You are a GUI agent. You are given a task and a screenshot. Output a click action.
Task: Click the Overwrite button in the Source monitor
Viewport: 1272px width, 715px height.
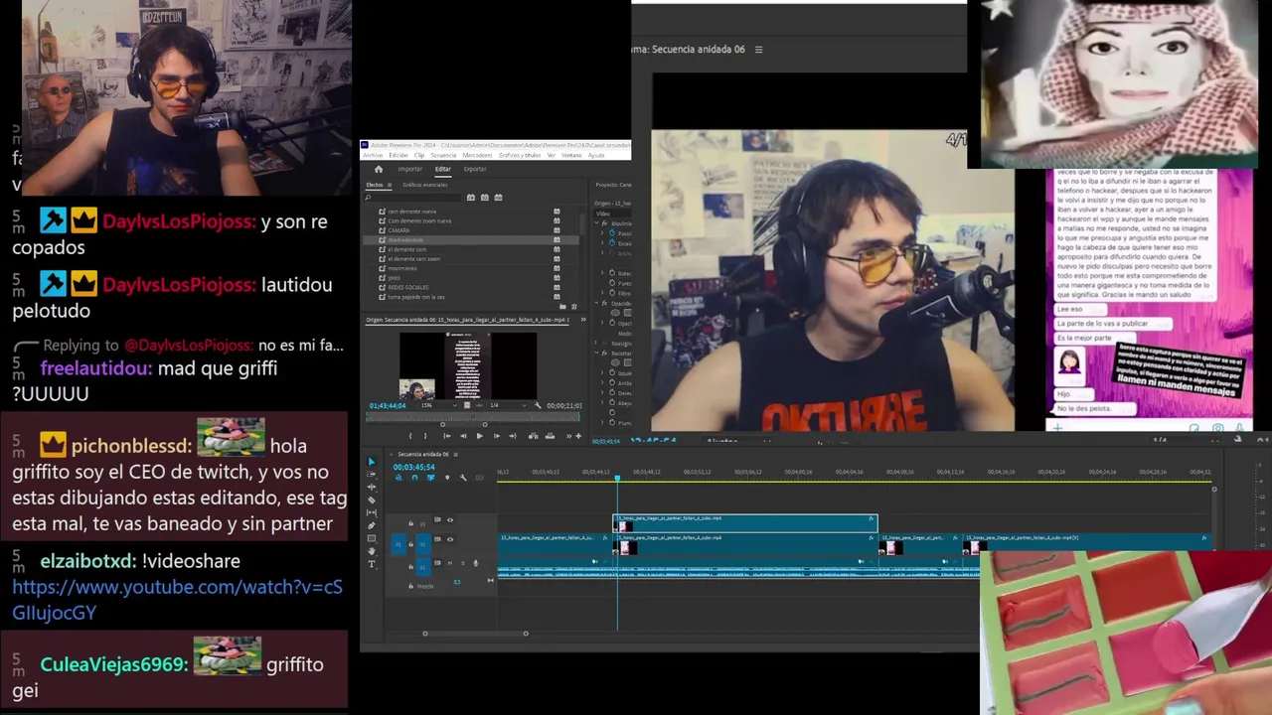[x=550, y=436]
